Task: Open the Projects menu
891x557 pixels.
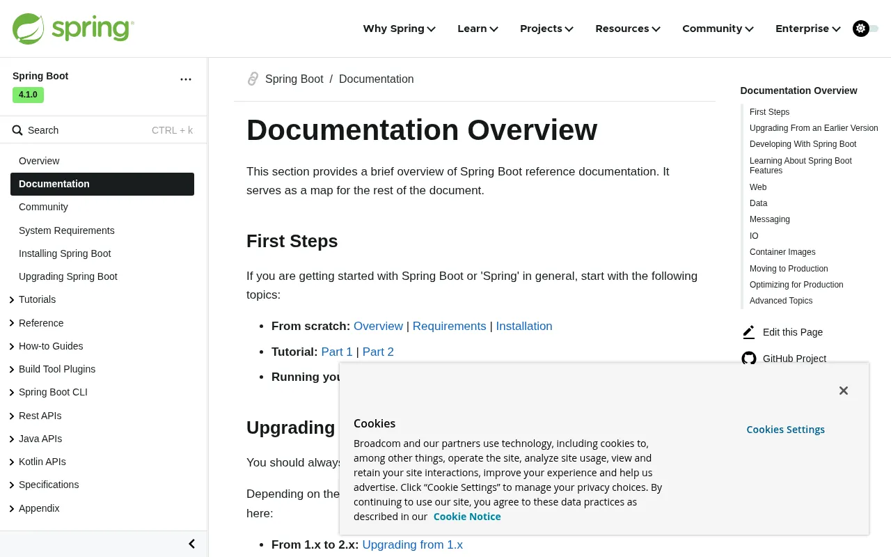Action: (x=546, y=29)
